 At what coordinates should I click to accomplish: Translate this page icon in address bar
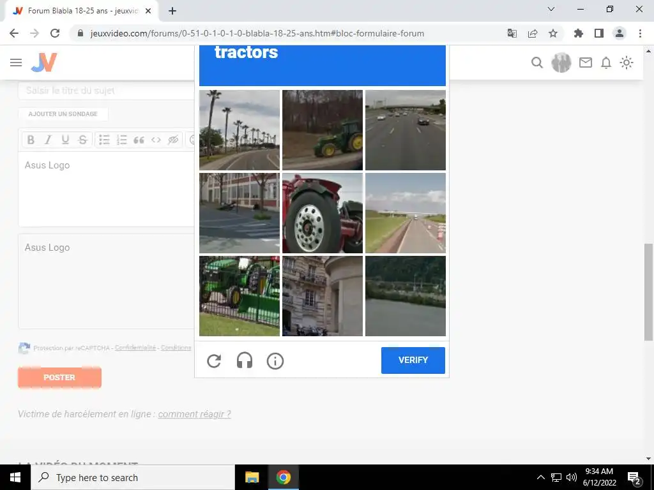pos(512,33)
